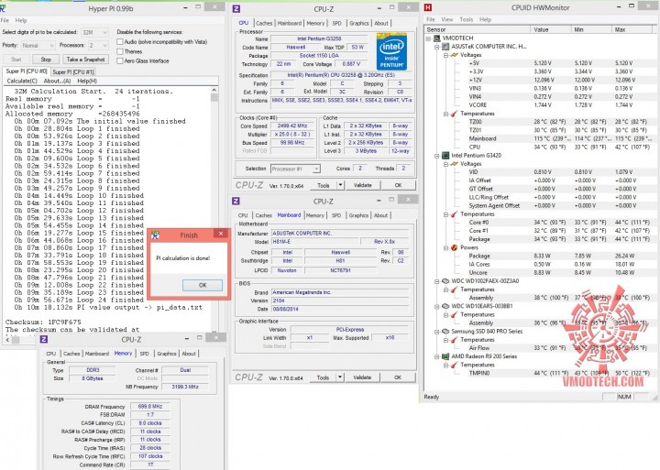Collapse the Powers node under Intel Pentium
Screen dimensions: 660x470
tap(445, 247)
